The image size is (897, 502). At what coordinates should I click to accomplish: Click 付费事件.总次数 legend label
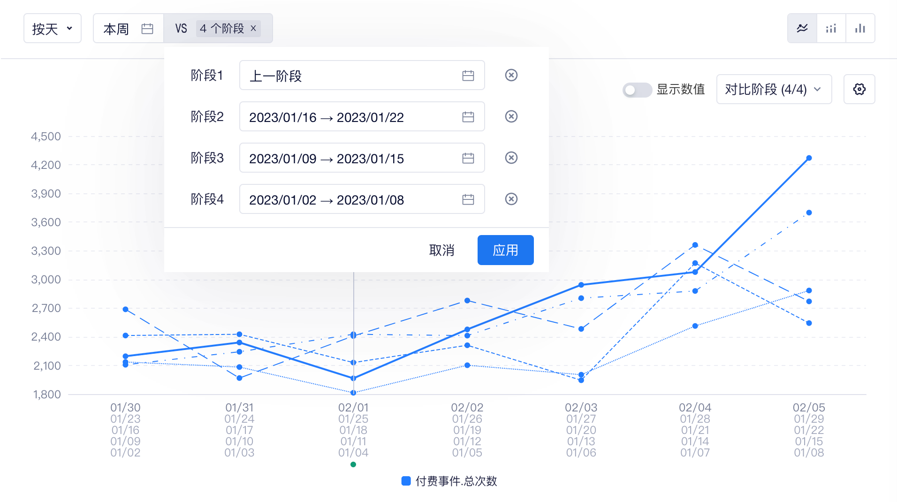coord(456,481)
